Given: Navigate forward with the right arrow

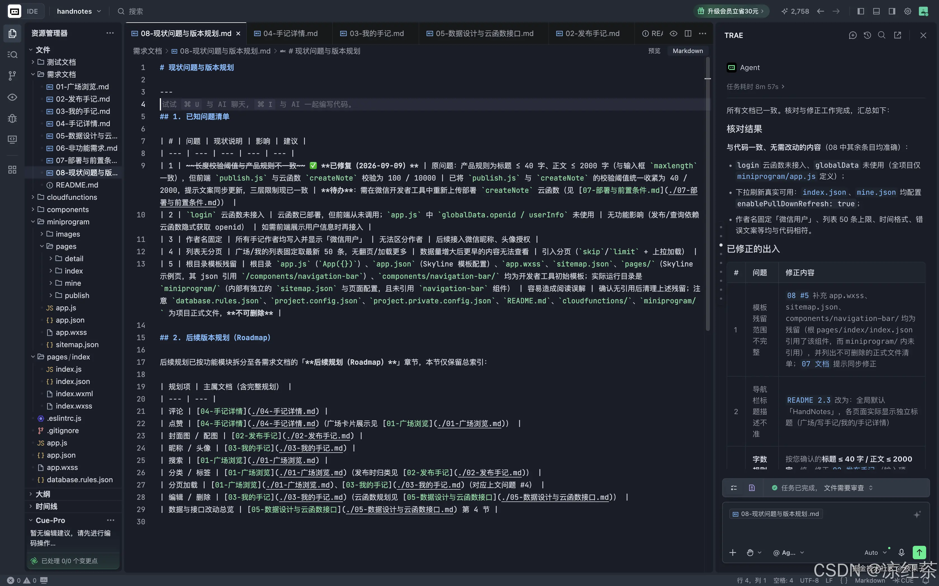Looking at the screenshot, I should coord(836,11).
